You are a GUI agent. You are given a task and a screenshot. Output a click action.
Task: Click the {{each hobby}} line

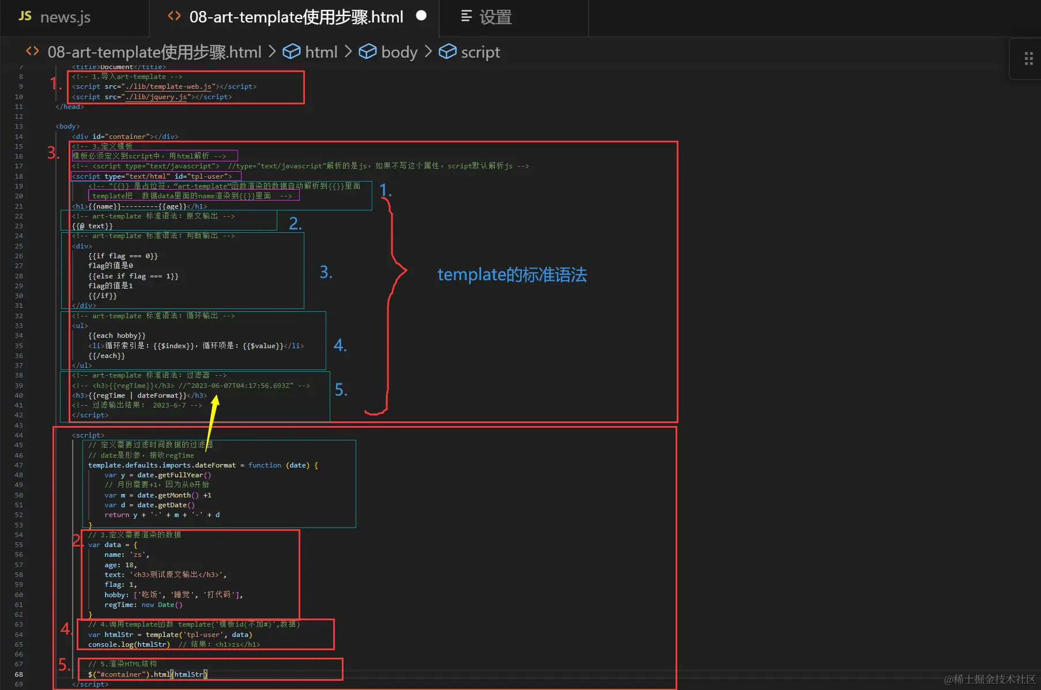tap(117, 335)
